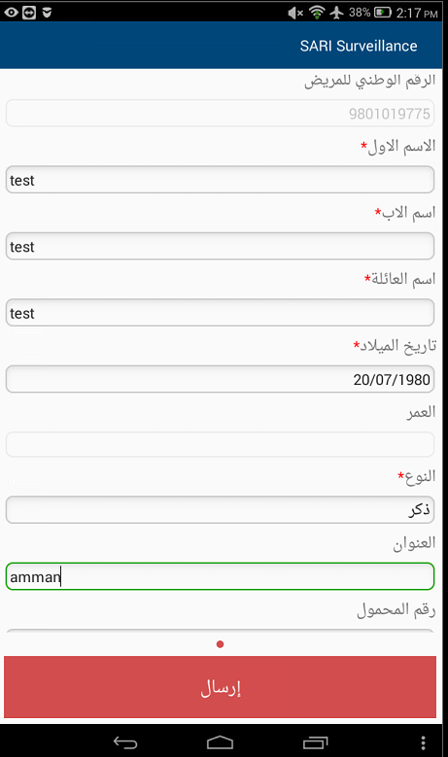The height and width of the screenshot is (757, 448).
Task: Open the recent apps overview icon
Action: pyautogui.click(x=315, y=742)
